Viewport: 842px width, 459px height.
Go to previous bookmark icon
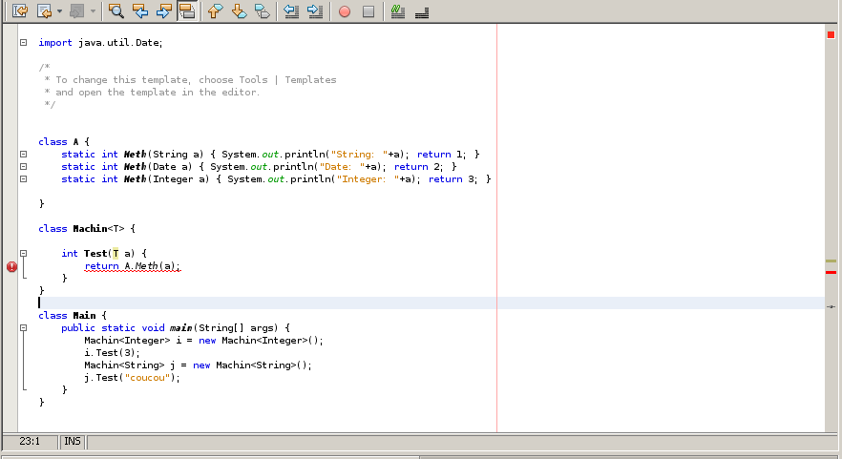[215, 11]
